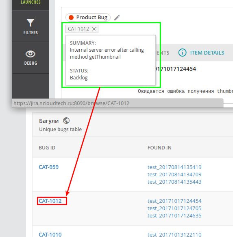Edit the Product Bug defect type pencil
This screenshot has width=233, height=237.
click(x=117, y=18)
